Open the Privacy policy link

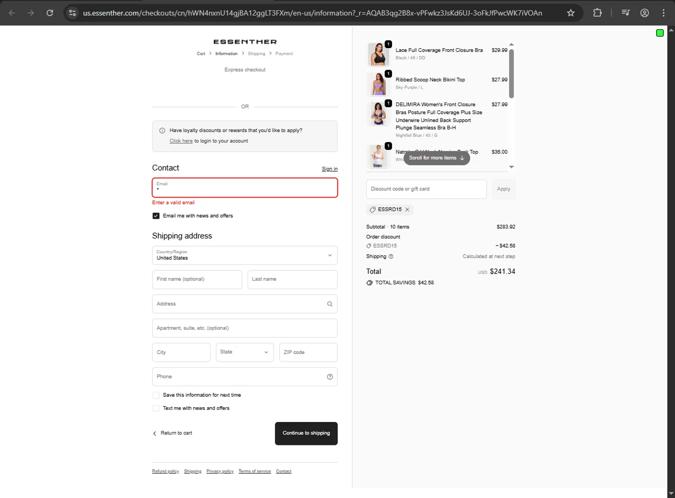(220, 471)
